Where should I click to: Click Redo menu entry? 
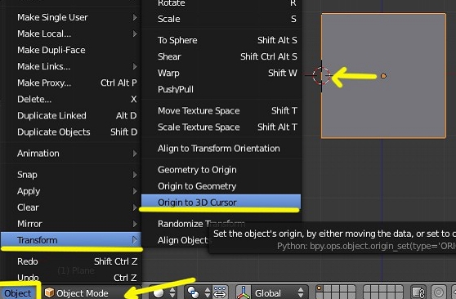coord(71,261)
